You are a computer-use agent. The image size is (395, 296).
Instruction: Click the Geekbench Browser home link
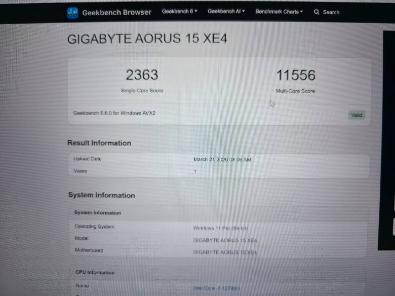click(x=117, y=12)
